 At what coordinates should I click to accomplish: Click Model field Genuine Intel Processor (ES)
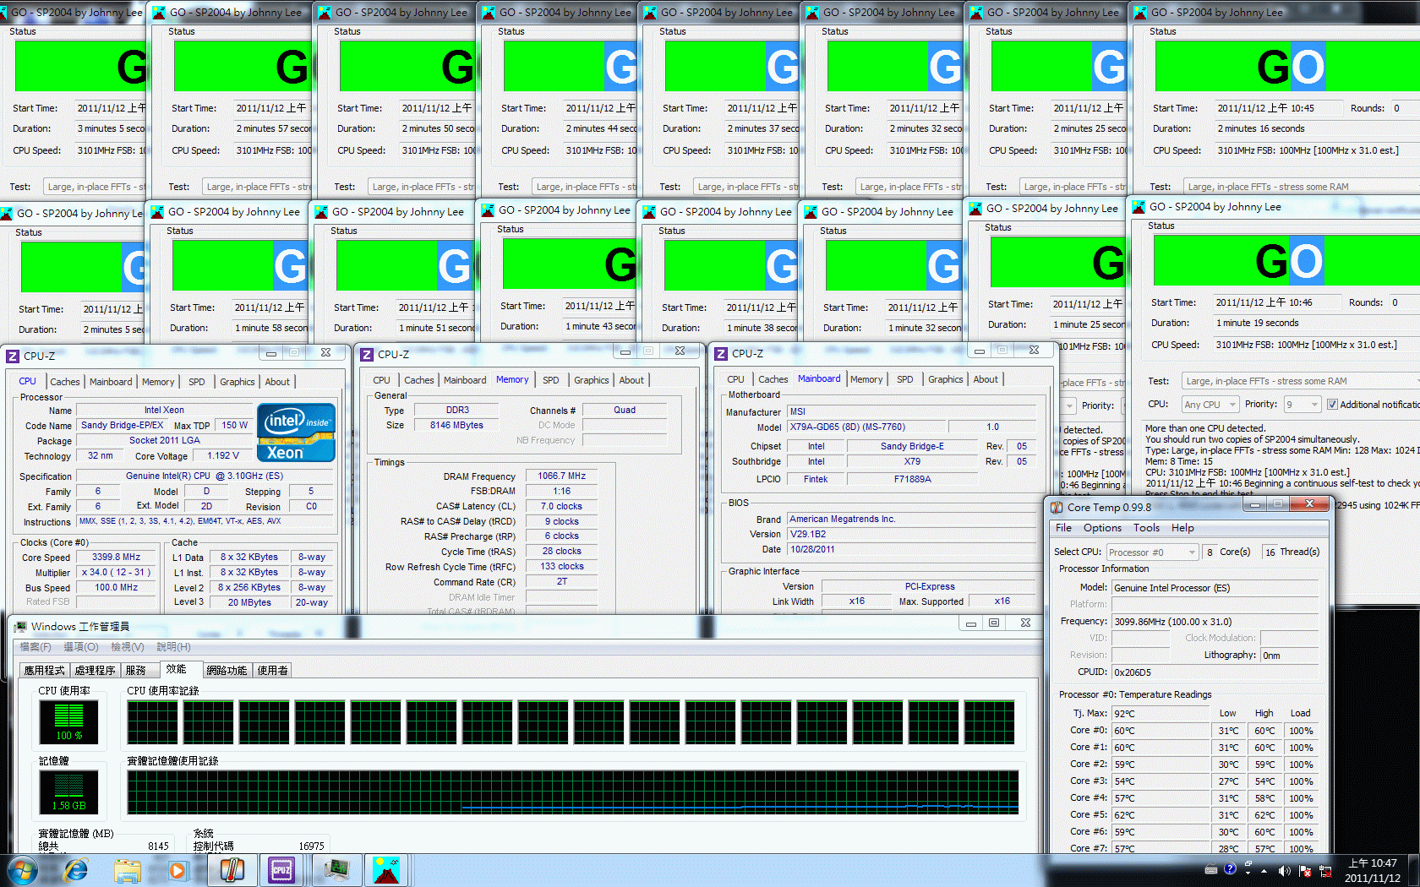pos(1215,588)
